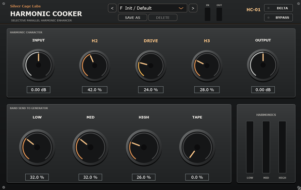Select the LOW value field showing 32.0 %
The width and height of the screenshot is (301, 190).
pyautogui.click(x=37, y=177)
